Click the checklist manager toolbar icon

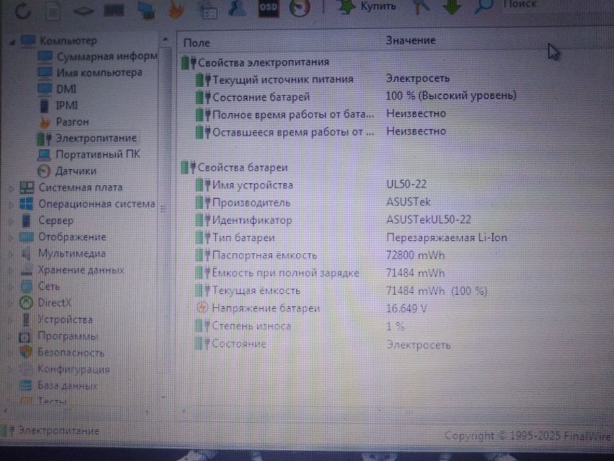coord(209,11)
